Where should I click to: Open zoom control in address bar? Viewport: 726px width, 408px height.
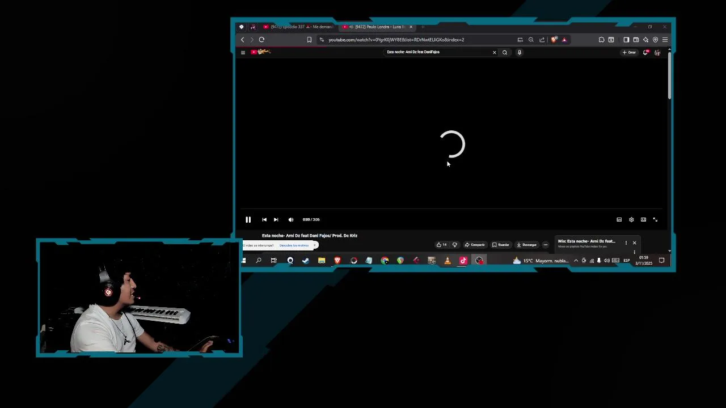click(x=531, y=40)
